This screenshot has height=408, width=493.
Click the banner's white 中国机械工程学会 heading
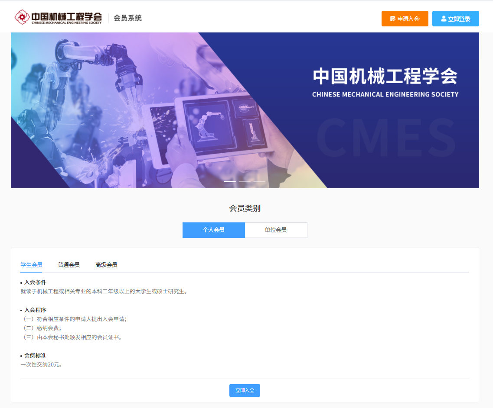pyautogui.click(x=385, y=77)
